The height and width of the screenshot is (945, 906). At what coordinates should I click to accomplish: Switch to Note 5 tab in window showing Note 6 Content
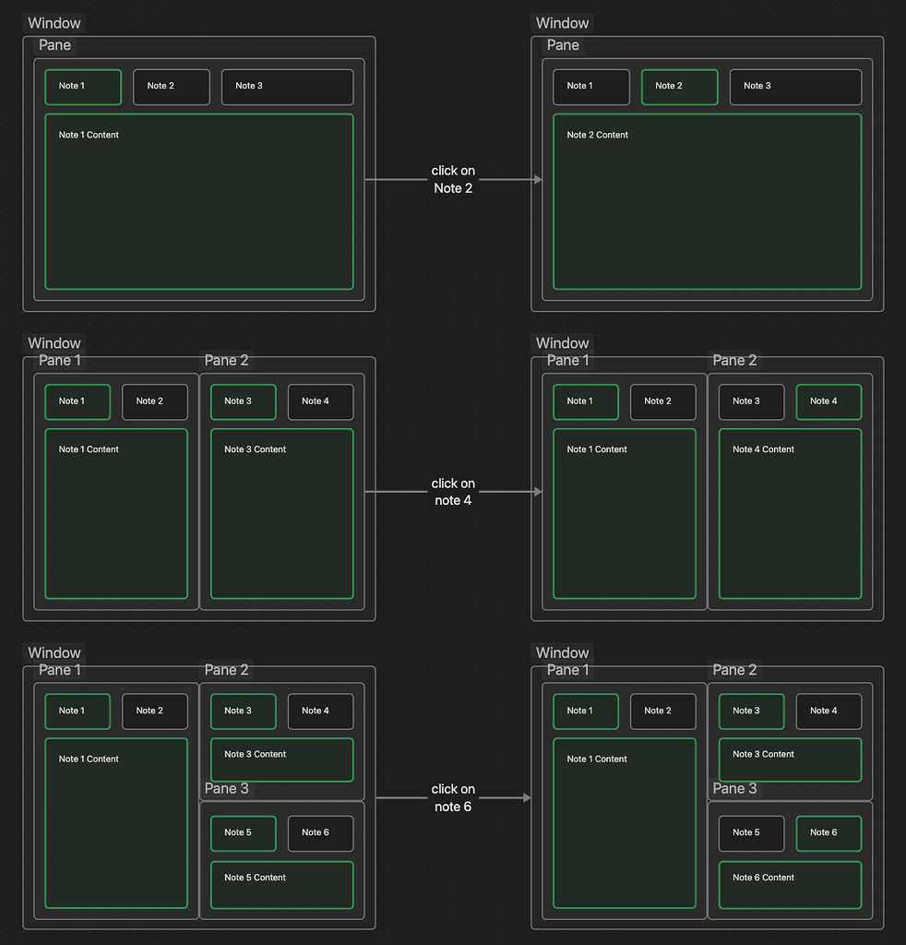[752, 833]
